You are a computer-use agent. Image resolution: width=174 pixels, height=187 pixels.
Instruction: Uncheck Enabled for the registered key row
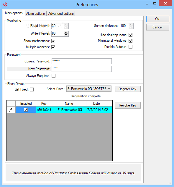pos(26,109)
